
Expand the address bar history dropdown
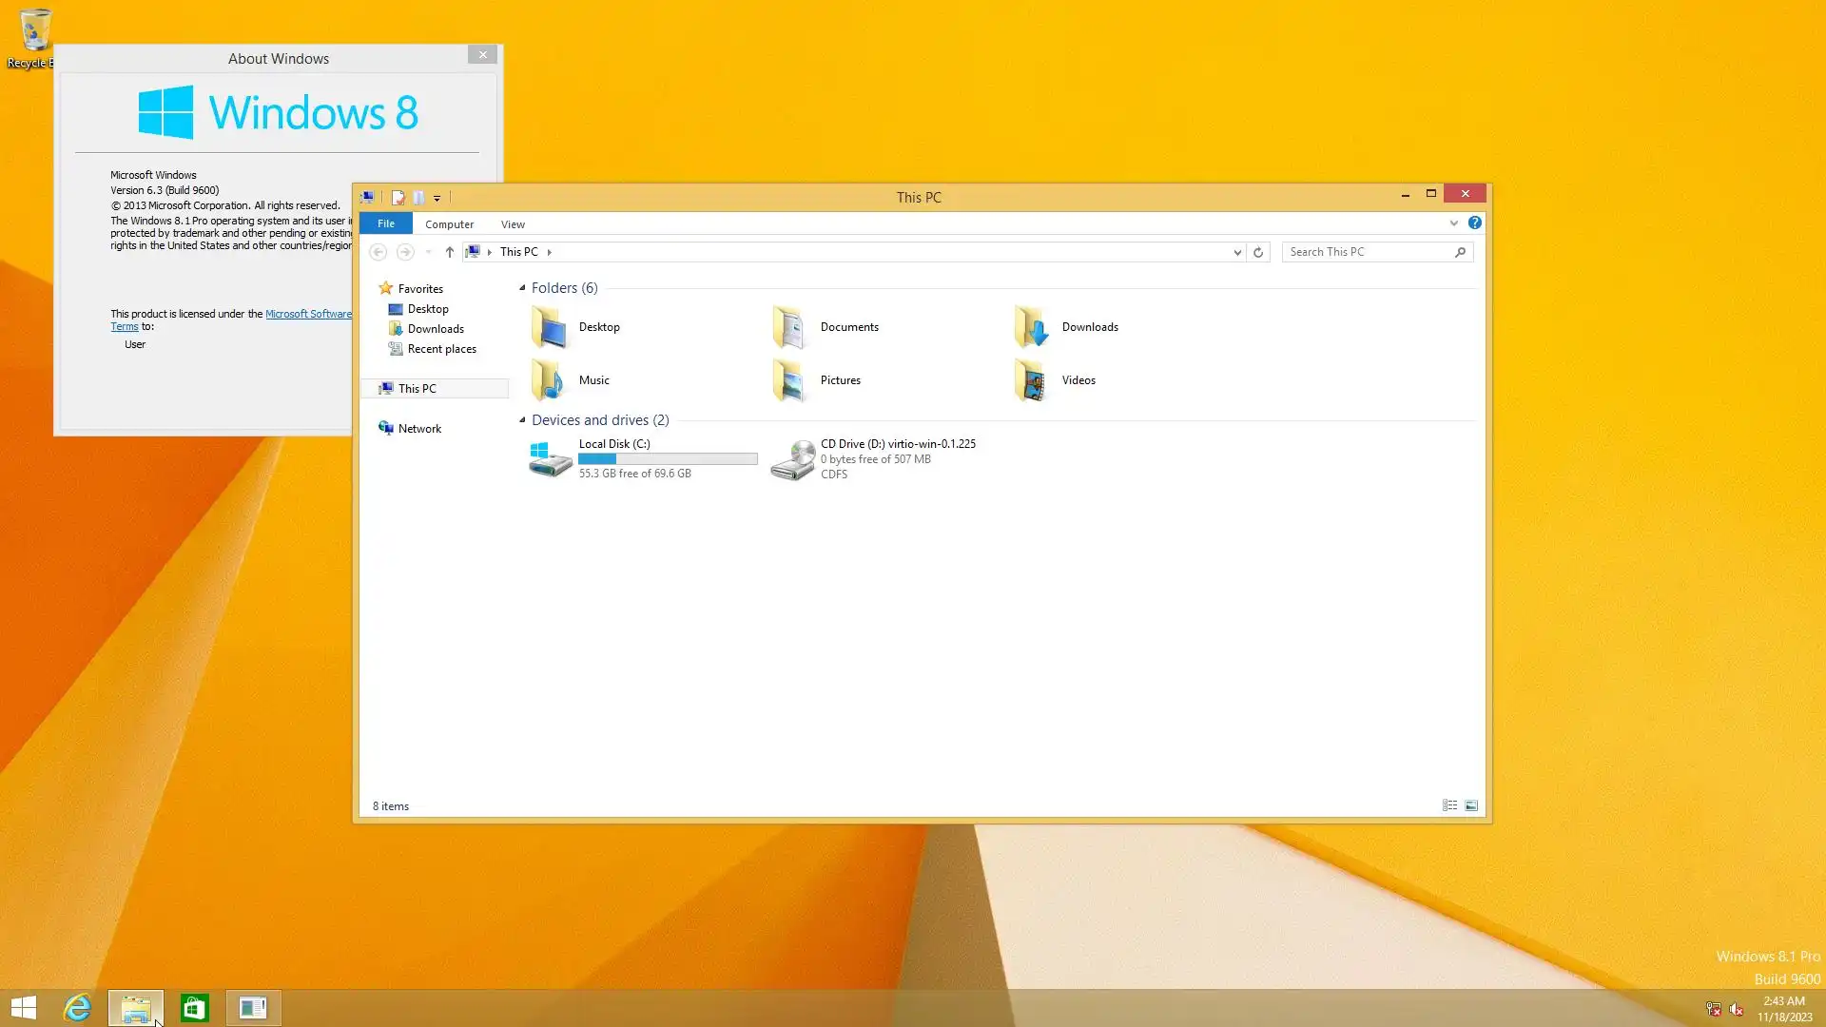[x=1237, y=253]
